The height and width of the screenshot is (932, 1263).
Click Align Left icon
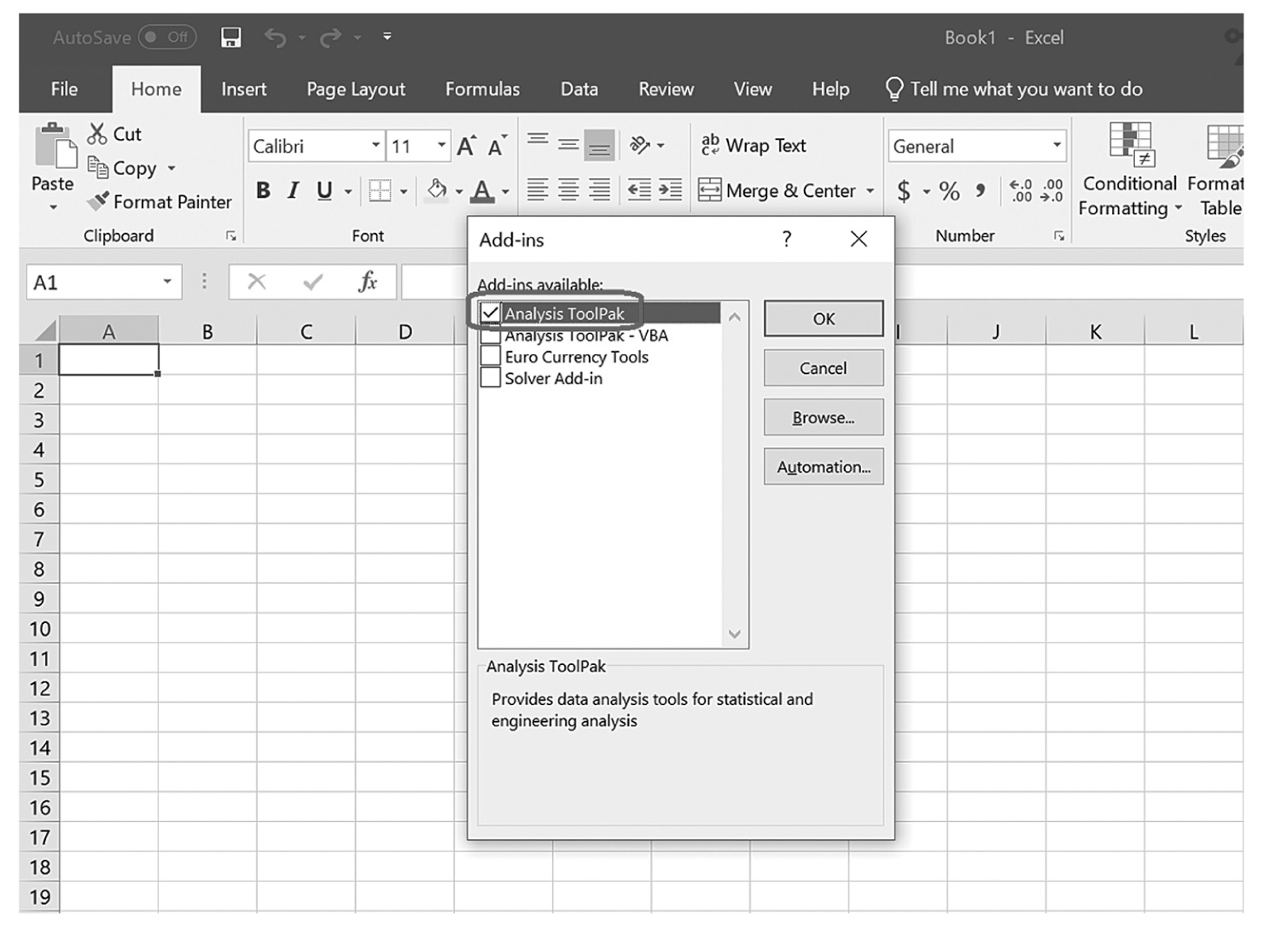pyautogui.click(x=538, y=189)
